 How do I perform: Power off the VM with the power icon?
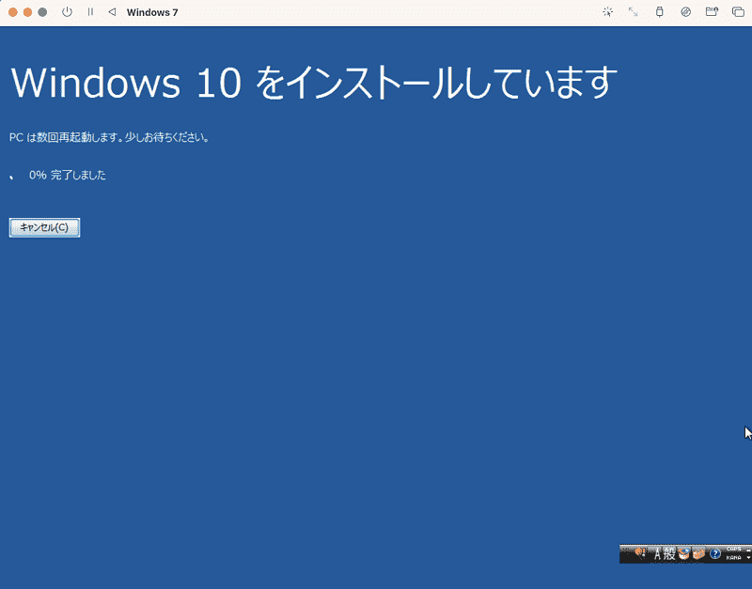pos(67,12)
